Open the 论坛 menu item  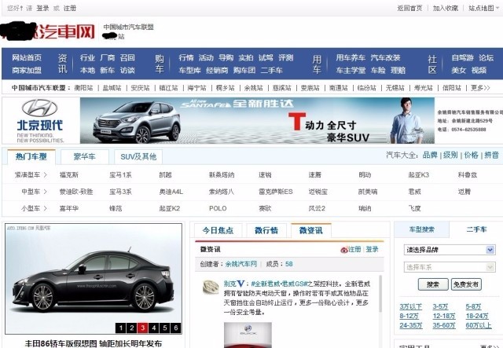coord(486,57)
